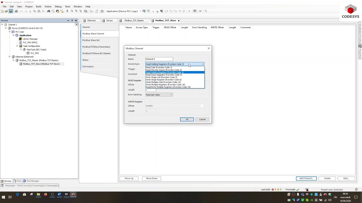Save the project with the disk icon
This screenshot has height=203, width=362.
point(11,11)
